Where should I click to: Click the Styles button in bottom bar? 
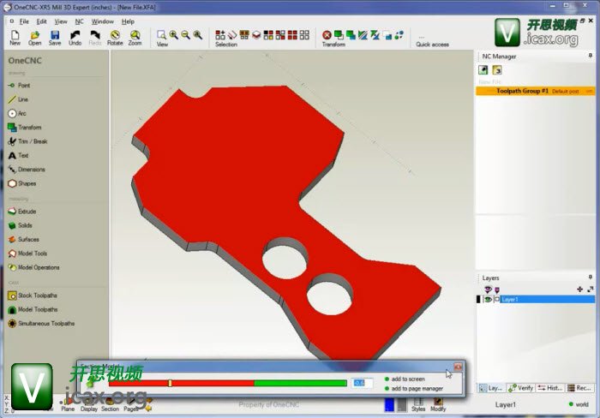[418, 404]
